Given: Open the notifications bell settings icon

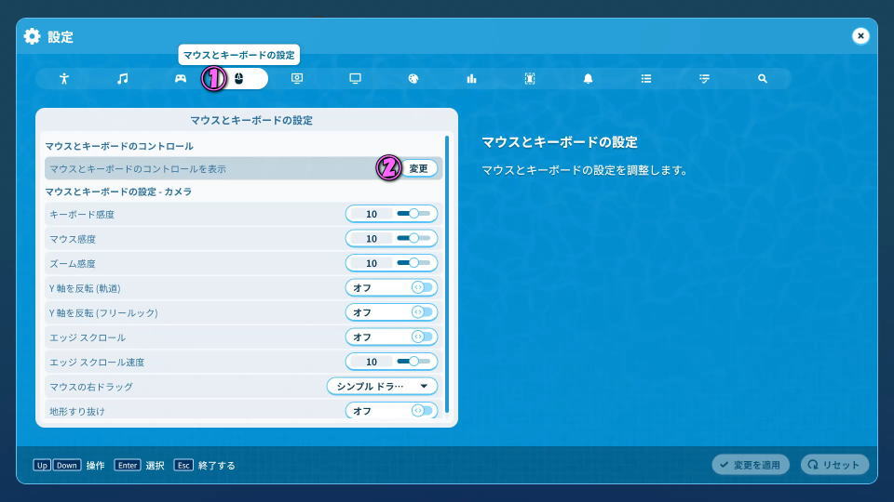Looking at the screenshot, I should click(588, 79).
